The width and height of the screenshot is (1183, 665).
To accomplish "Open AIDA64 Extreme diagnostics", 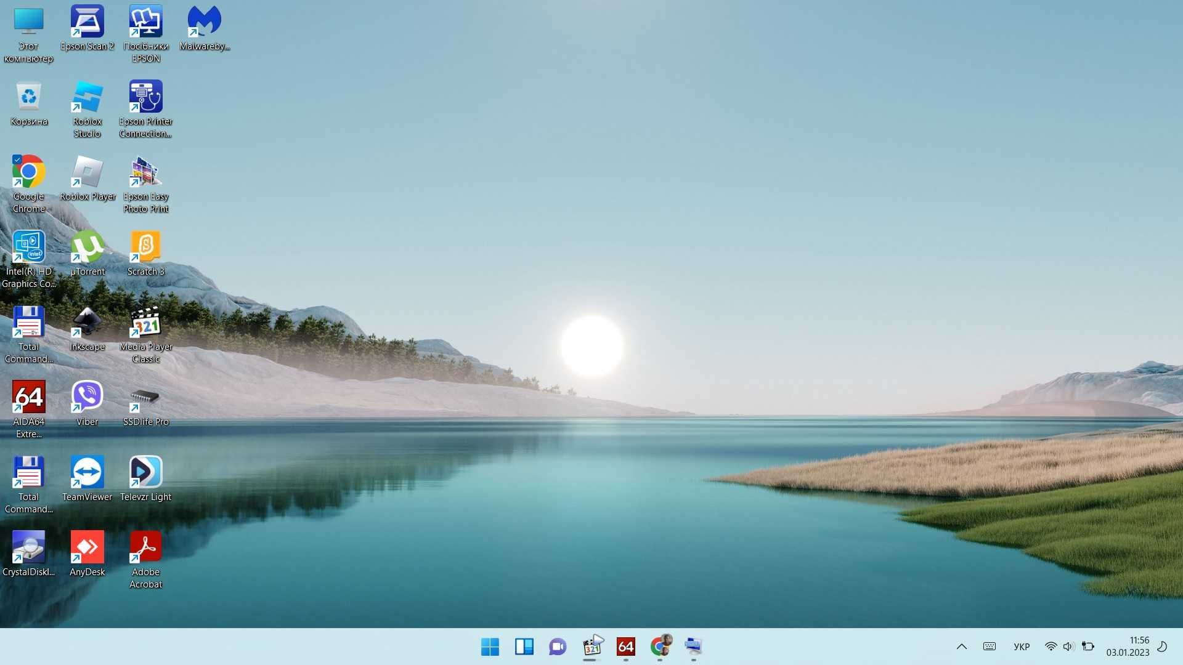I will pyautogui.click(x=28, y=397).
